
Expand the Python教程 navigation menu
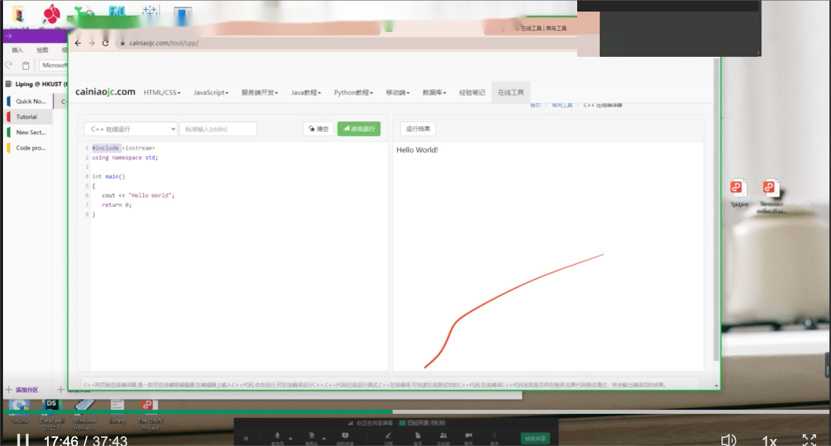click(353, 93)
